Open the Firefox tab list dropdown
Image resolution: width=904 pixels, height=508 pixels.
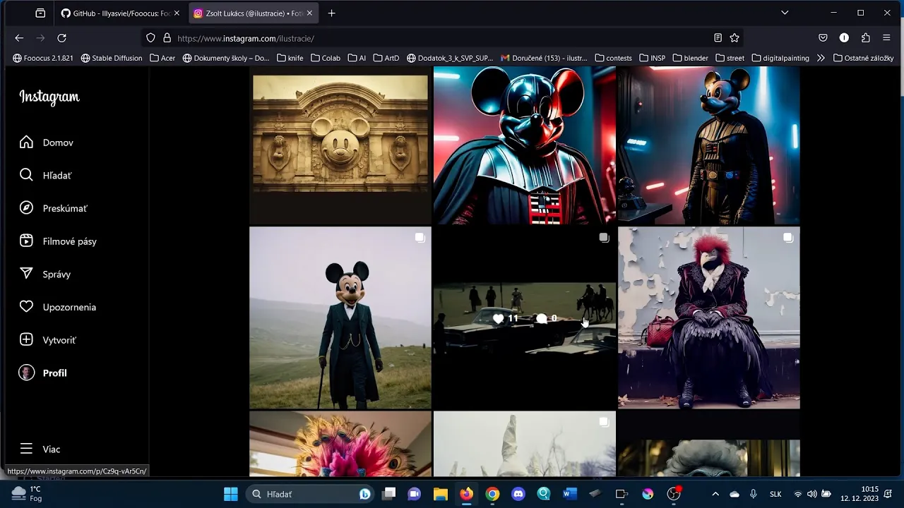point(785,13)
